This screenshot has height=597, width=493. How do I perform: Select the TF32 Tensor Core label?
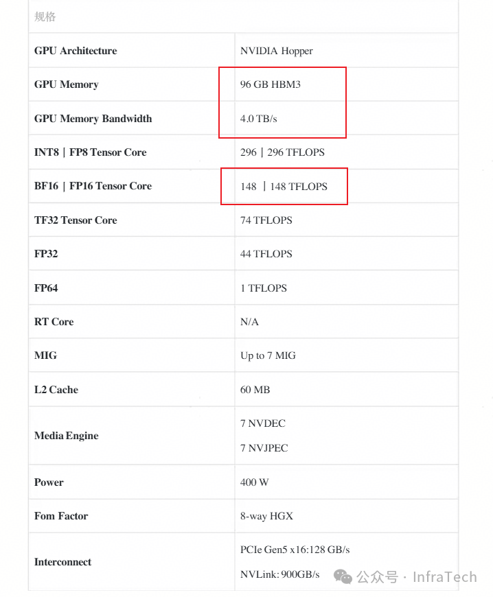pos(76,220)
